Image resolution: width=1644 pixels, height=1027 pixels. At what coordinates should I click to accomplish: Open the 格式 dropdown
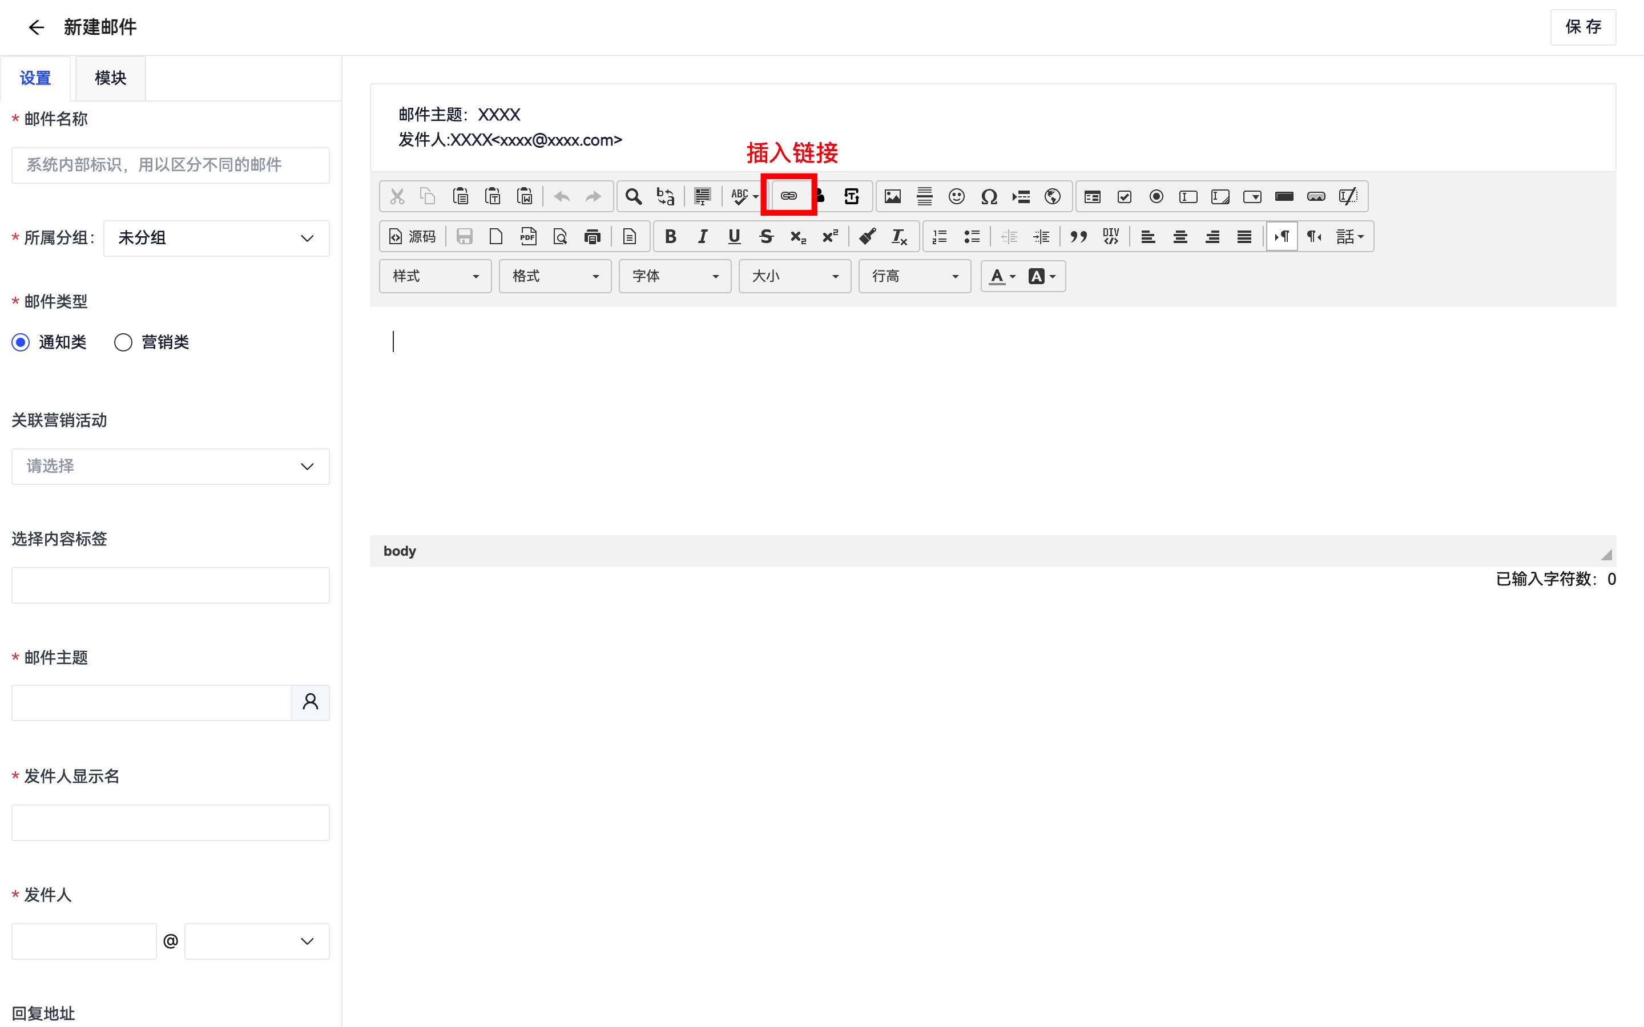point(555,277)
